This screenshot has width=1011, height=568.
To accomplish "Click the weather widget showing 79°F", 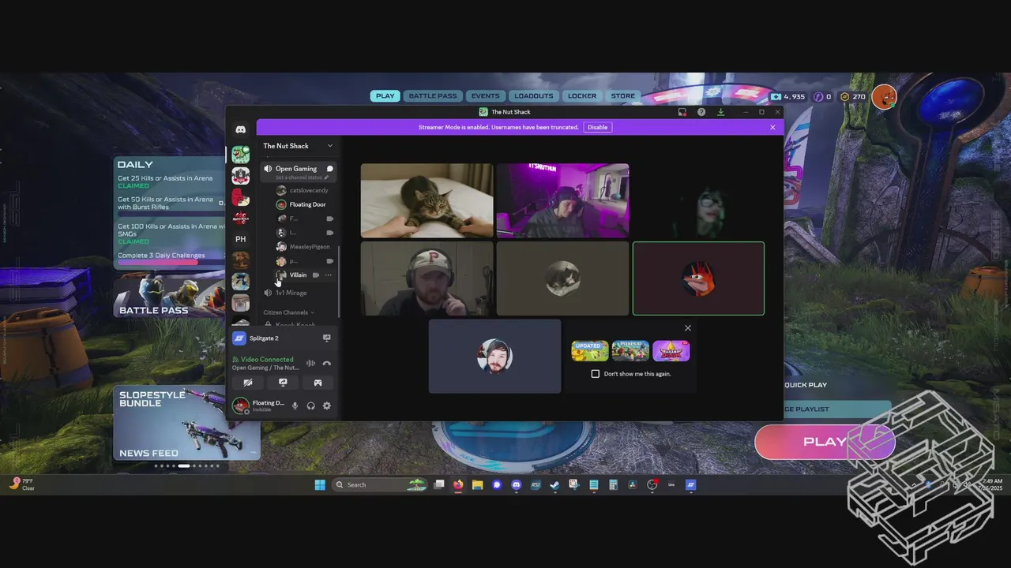I will [x=22, y=484].
